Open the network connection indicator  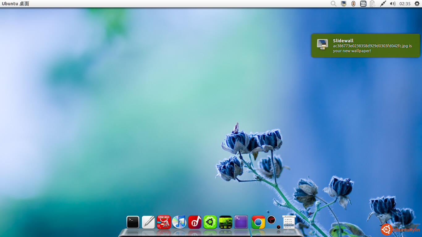tap(383, 4)
